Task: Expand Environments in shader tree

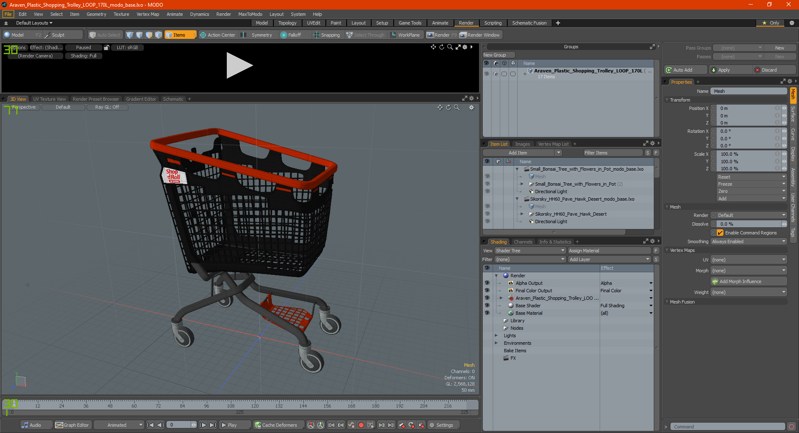Action: tap(496, 343)
